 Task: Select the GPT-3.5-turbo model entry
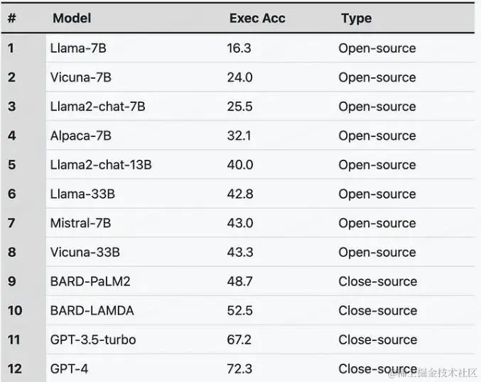coord(92,339)
